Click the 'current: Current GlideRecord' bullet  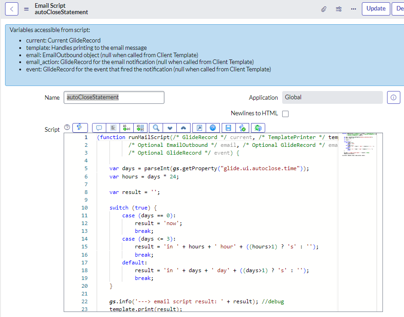63,40
